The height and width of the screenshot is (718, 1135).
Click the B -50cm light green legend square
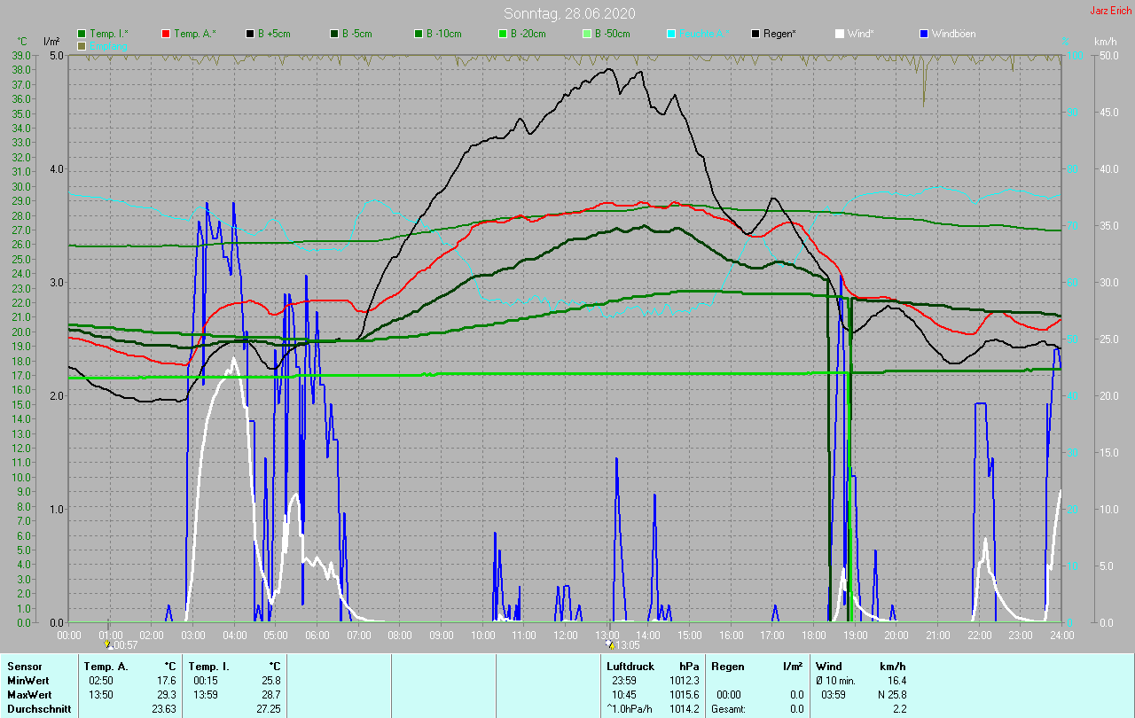(x=587, y=34)
